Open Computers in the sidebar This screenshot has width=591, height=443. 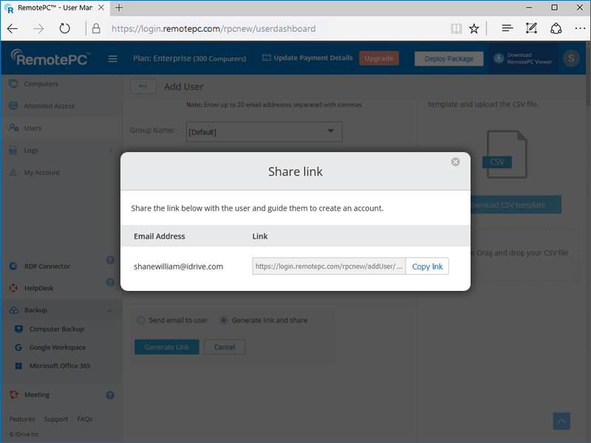click(41, 84)
